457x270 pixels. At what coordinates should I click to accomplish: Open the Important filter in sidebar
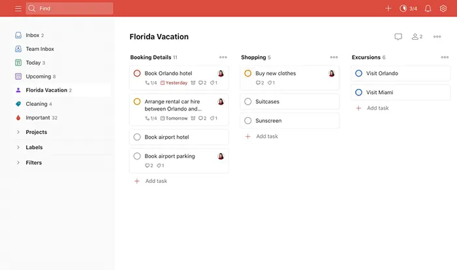coord(62,117)
